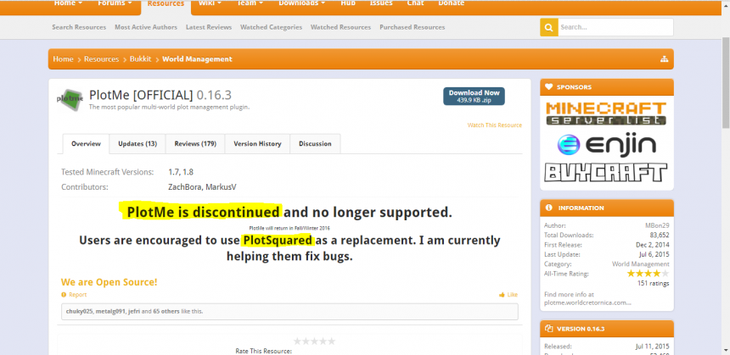Select the Resources navigation tab

coord(166,4)
